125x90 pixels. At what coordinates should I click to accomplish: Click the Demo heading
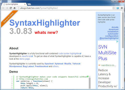[13, 72]
